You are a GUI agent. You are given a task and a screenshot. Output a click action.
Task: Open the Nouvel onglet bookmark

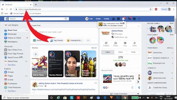click(17, 13)
